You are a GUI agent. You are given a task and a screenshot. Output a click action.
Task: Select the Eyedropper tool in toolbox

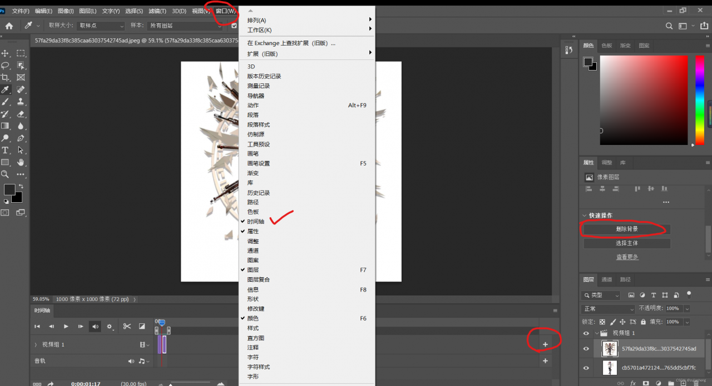pos(6,89)
